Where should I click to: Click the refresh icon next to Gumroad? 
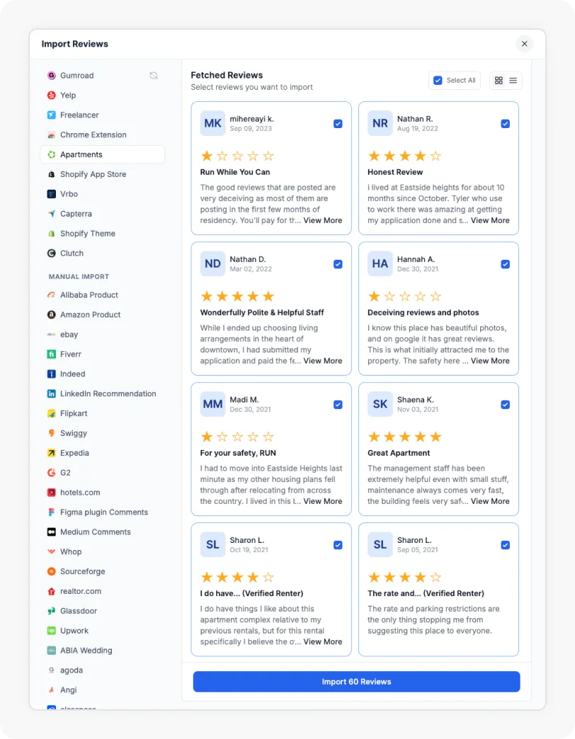pos(154,75)
